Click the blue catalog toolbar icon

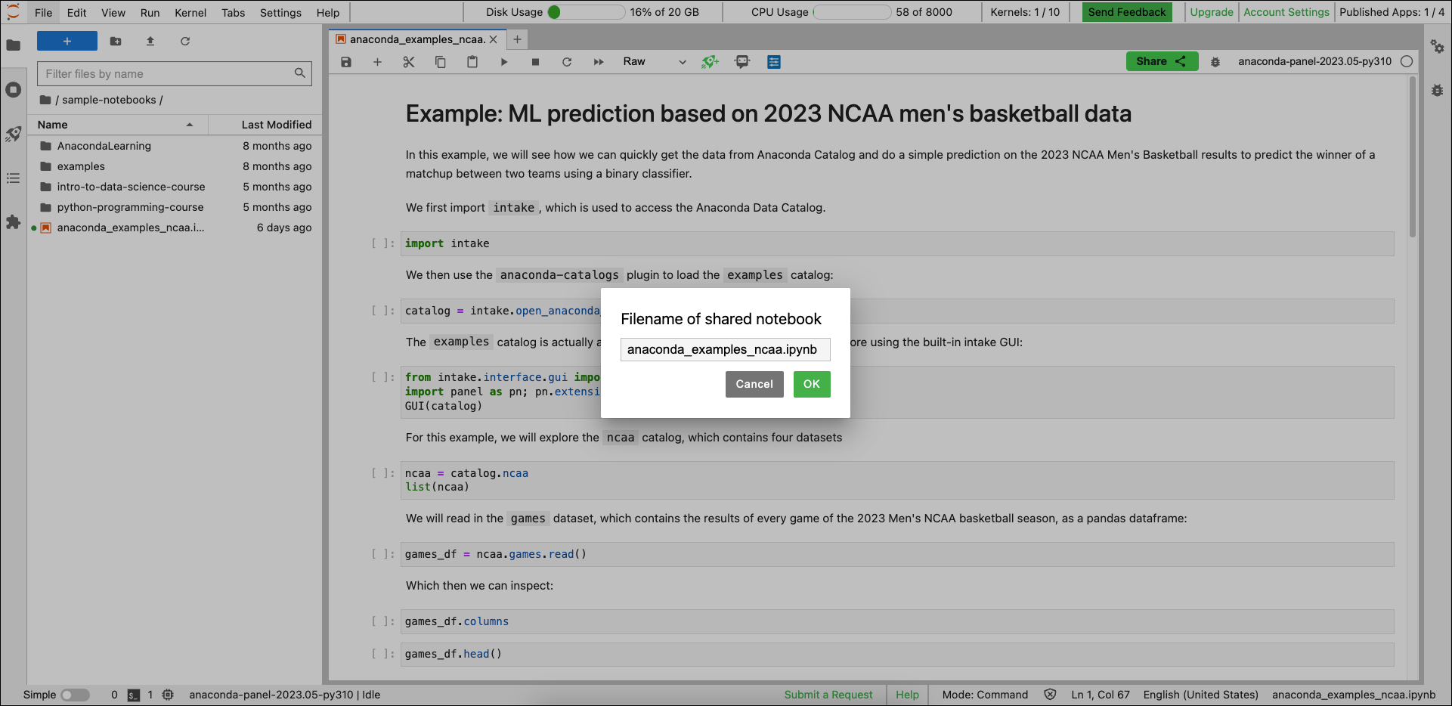pyautogui.click(x=774, y=62)
